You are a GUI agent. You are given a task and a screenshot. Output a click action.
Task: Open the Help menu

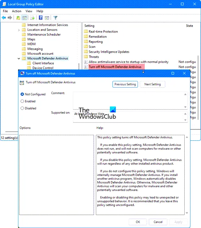click(40, 11)
